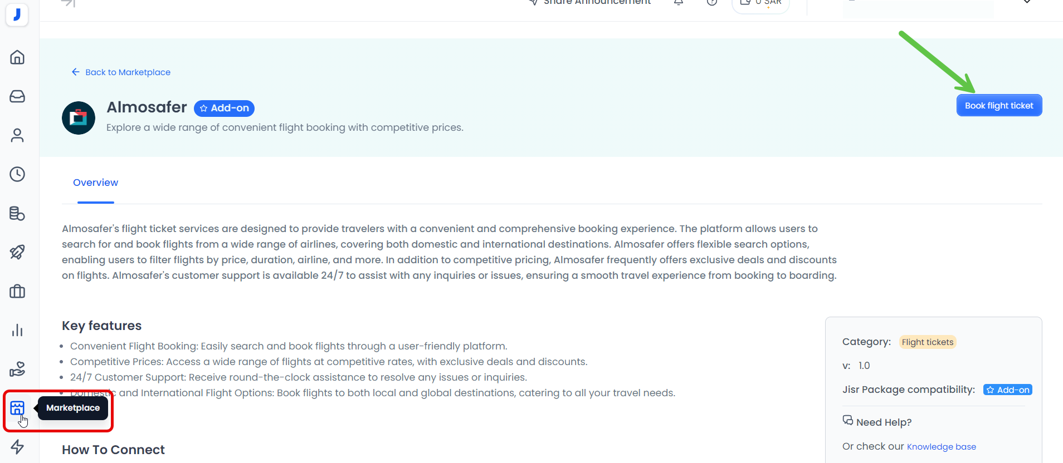Expand the account dropdown chevron
Viewport: 1063px width, 463px height.
pyautogui.click(x=1027, y=3)
